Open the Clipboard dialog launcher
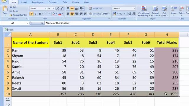Screen dimensions: 189x106 (x=26, y=19)
